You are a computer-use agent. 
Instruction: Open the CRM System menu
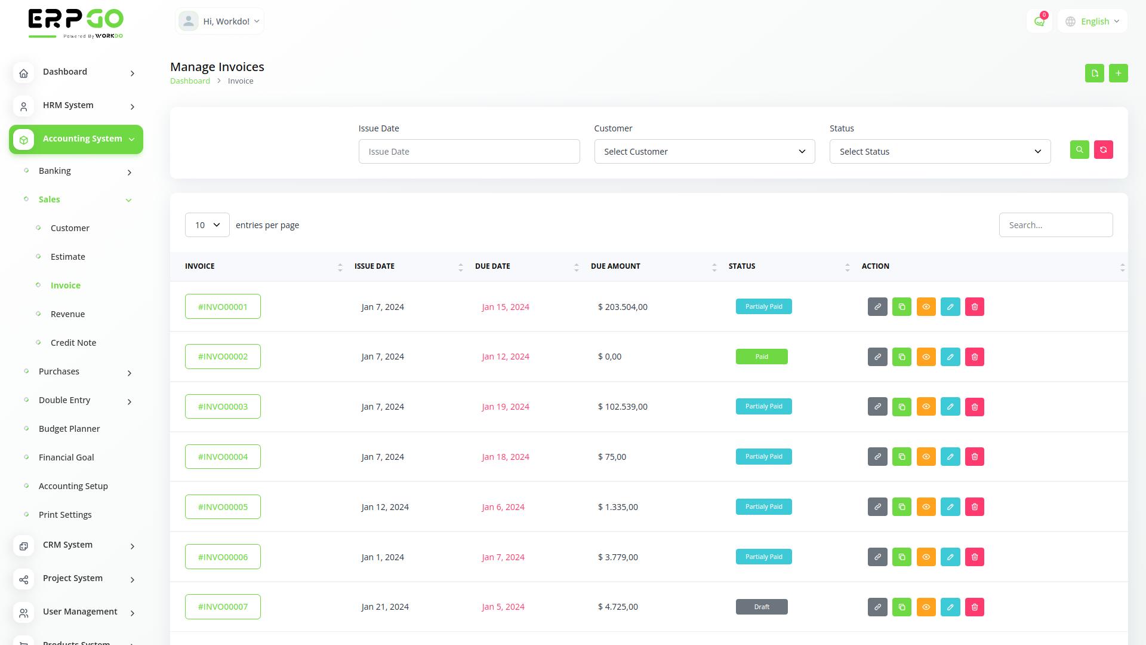point(67,545)
